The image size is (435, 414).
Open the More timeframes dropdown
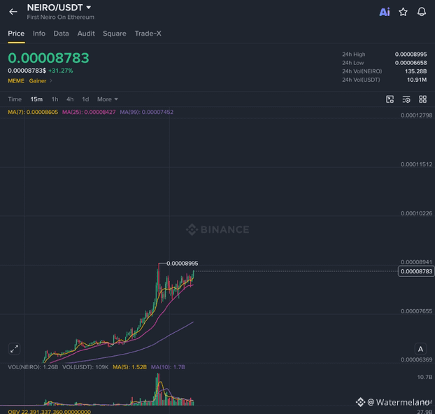point(108,99)
